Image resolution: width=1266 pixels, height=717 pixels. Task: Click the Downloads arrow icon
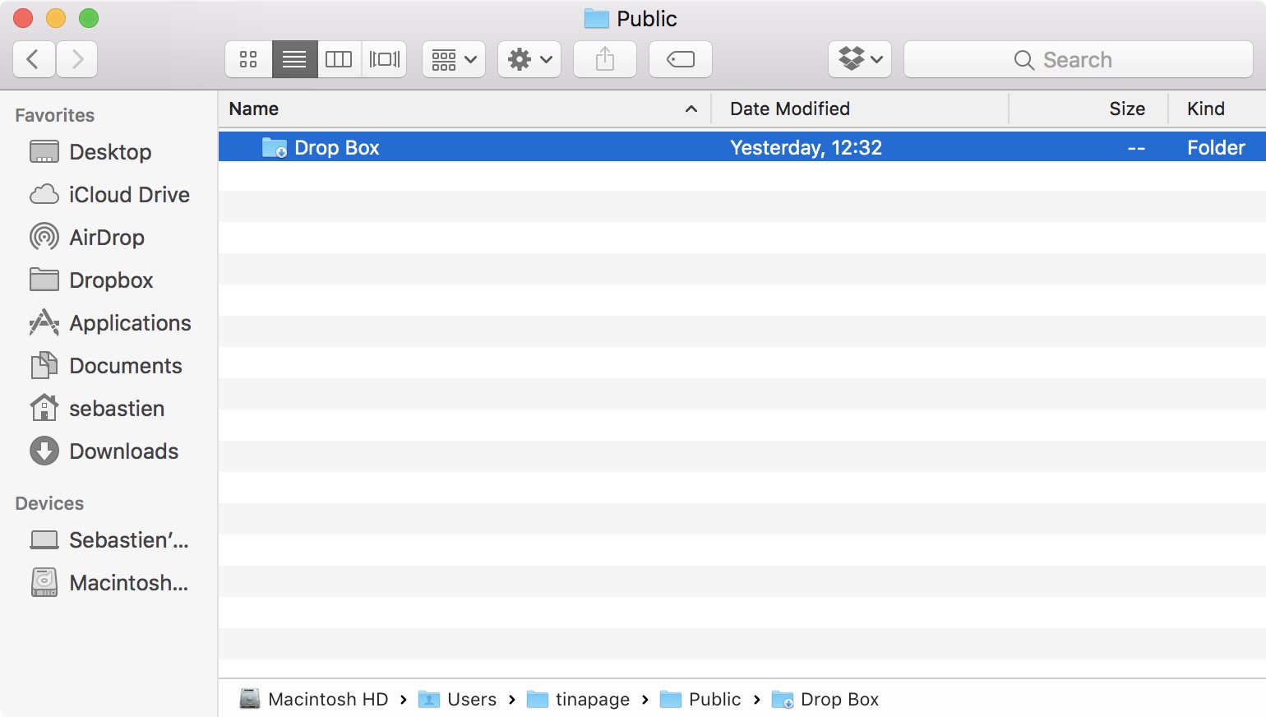coord(44,451)
